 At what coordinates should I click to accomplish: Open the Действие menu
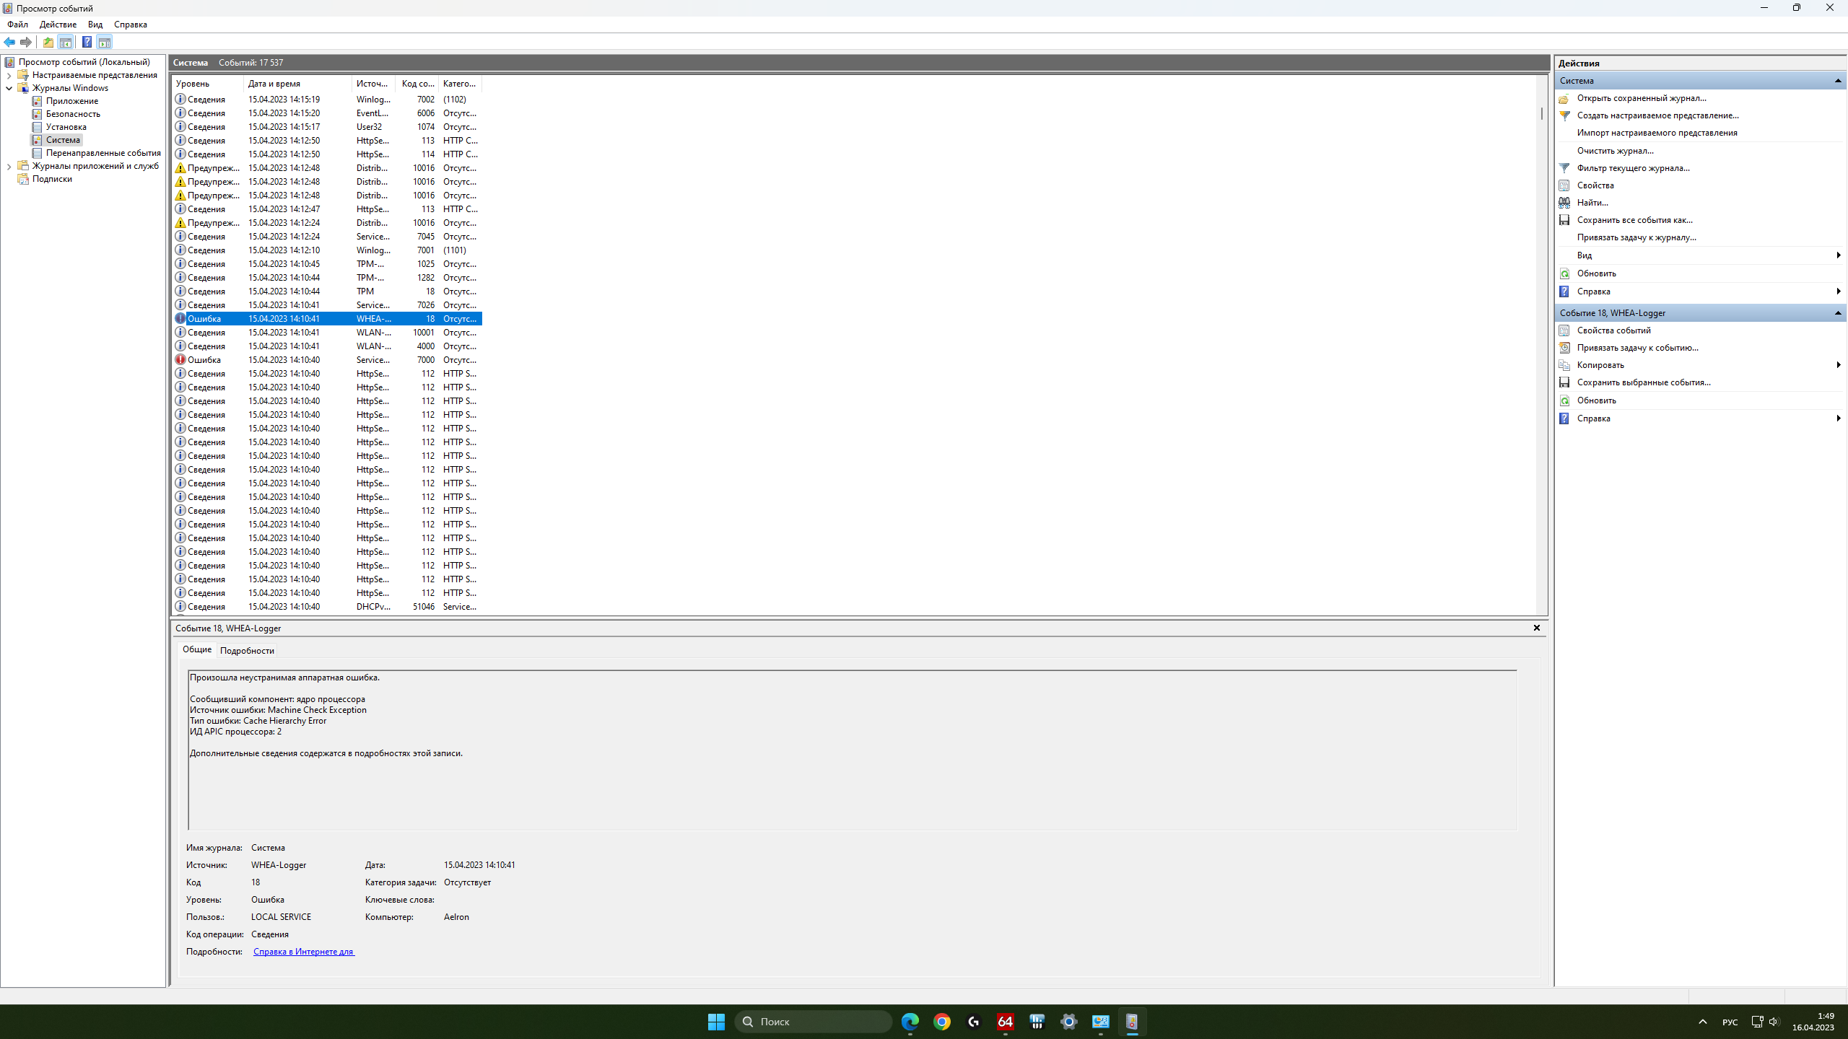(58, 25)
